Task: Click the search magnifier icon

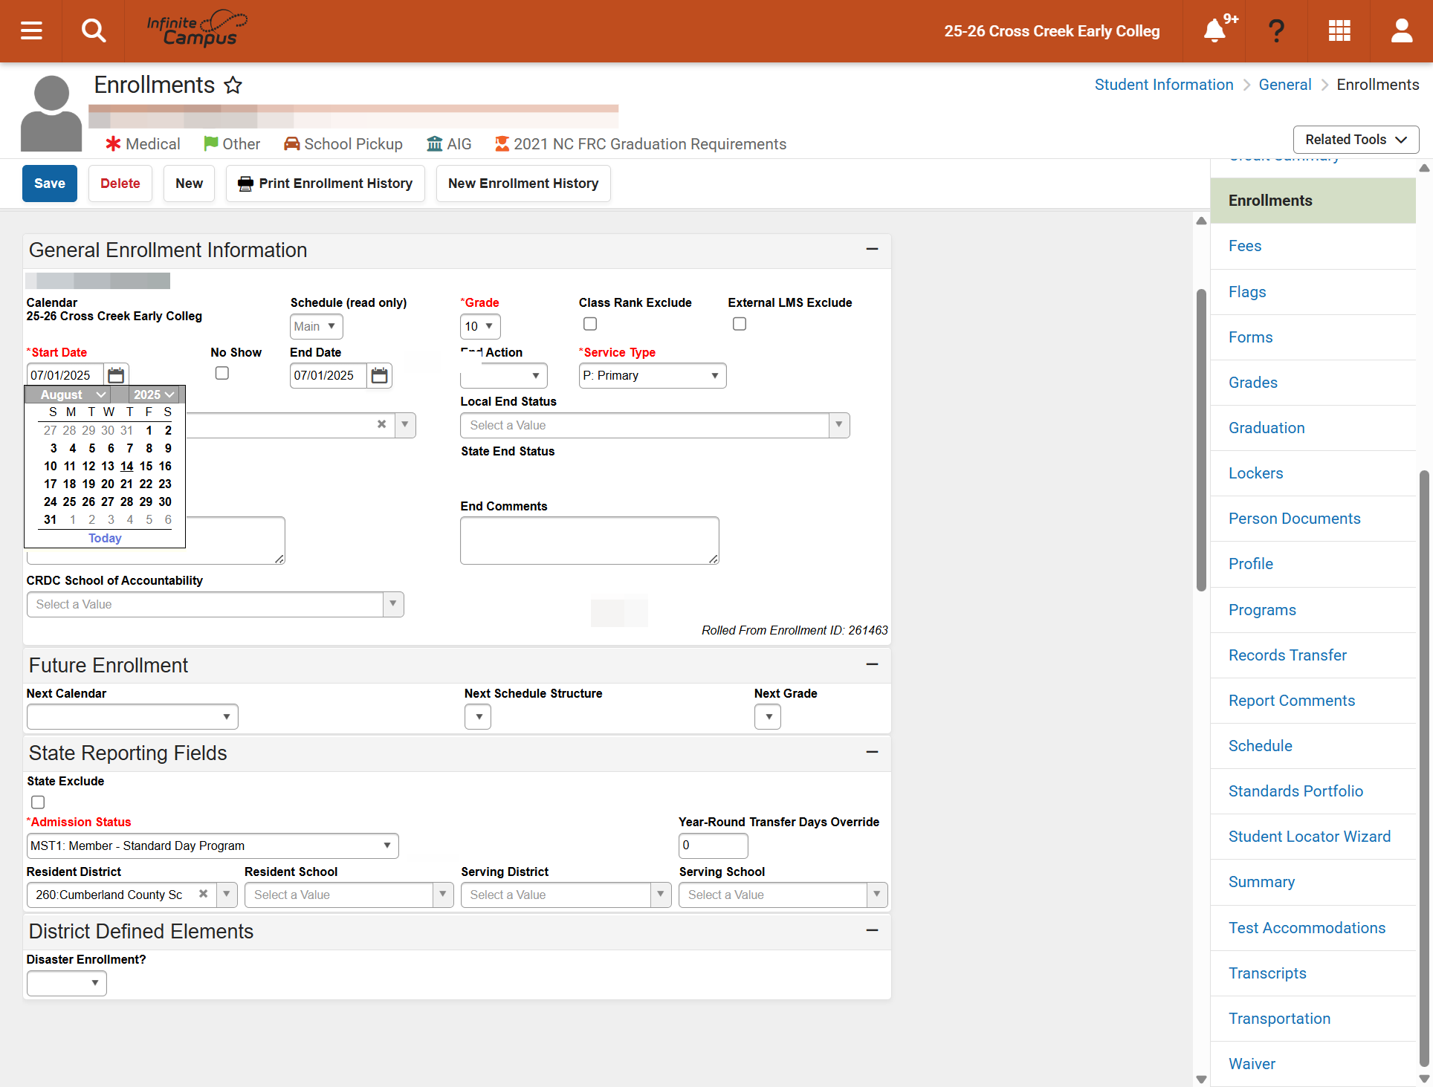Action: (94, 30)
